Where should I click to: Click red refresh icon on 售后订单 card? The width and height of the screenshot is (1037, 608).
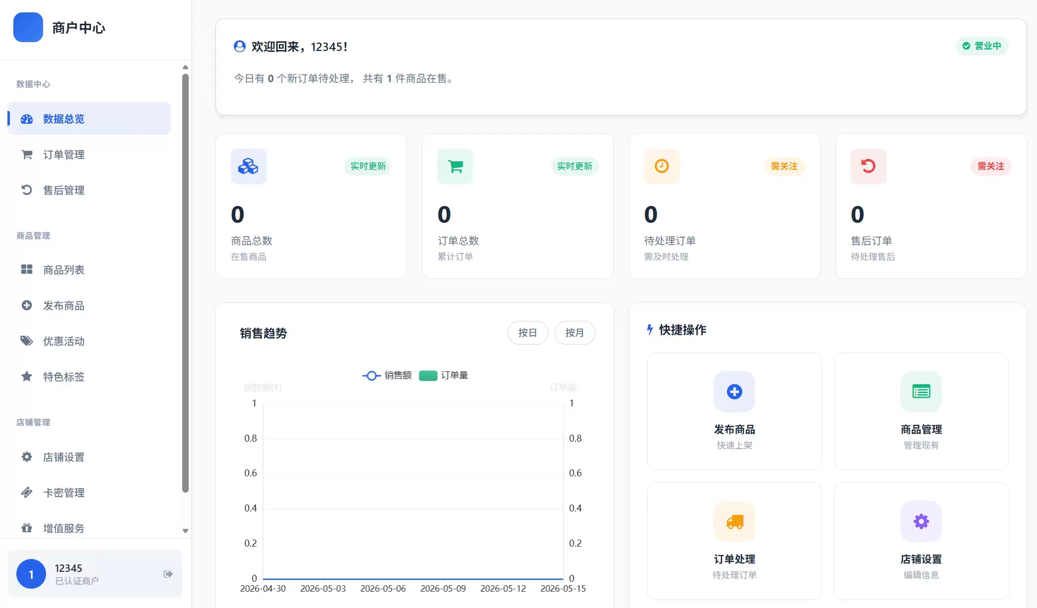[x=869, y=166]
